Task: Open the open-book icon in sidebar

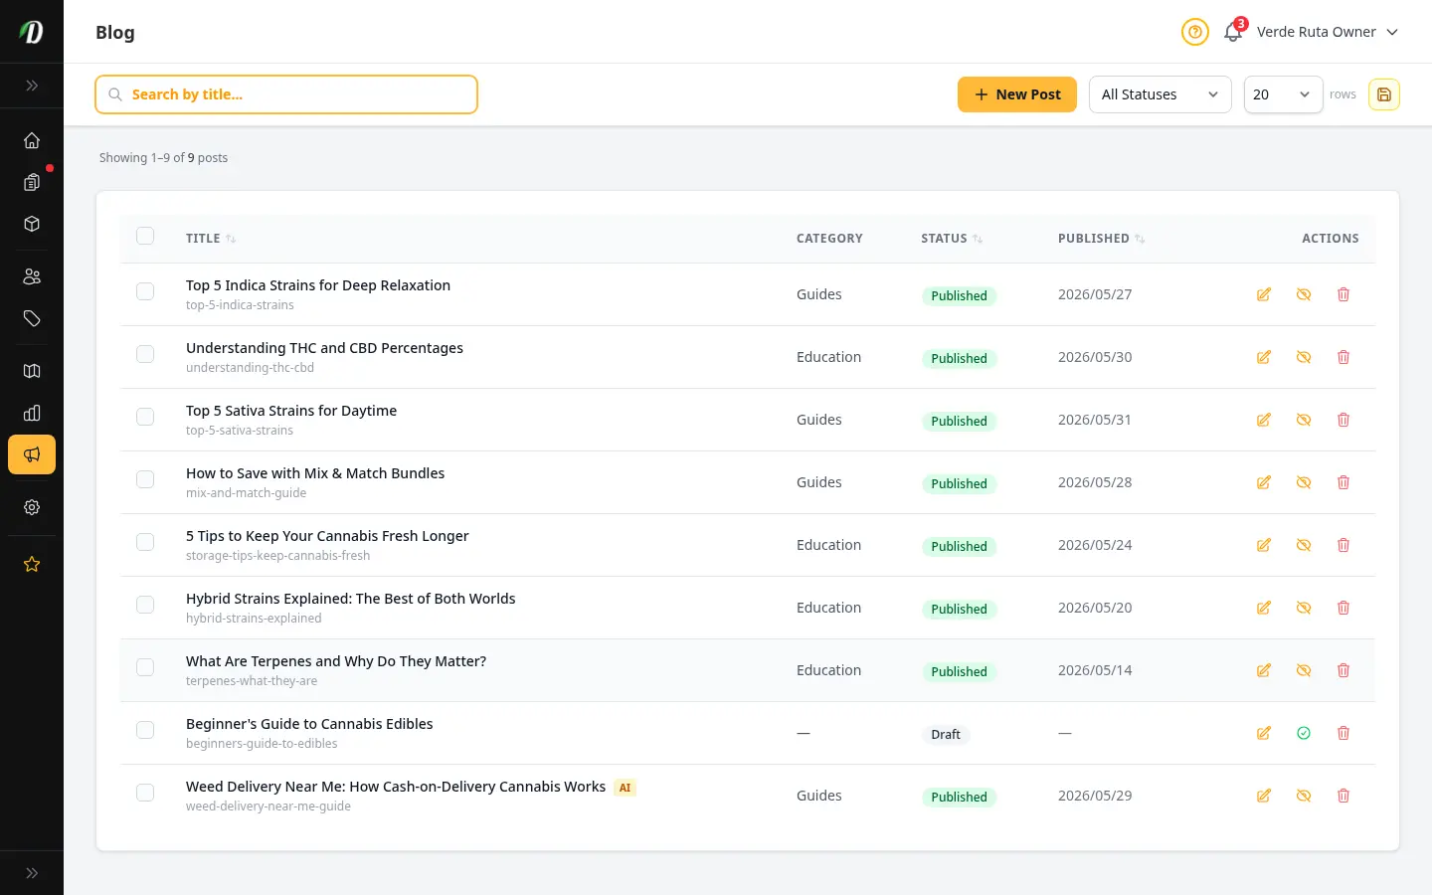Action: [32, 371]
